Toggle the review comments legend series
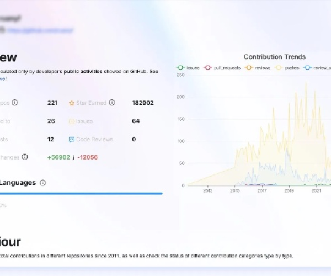The height and width of the screenshot is (276, 331). pyautogui.click(x=317, y=67)
